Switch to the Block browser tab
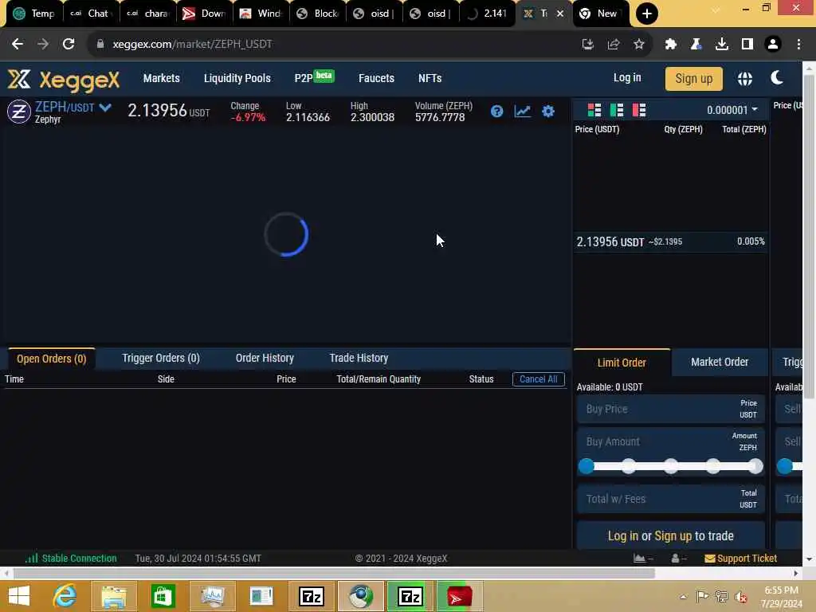The image size is (816, 612). [317, 14]
